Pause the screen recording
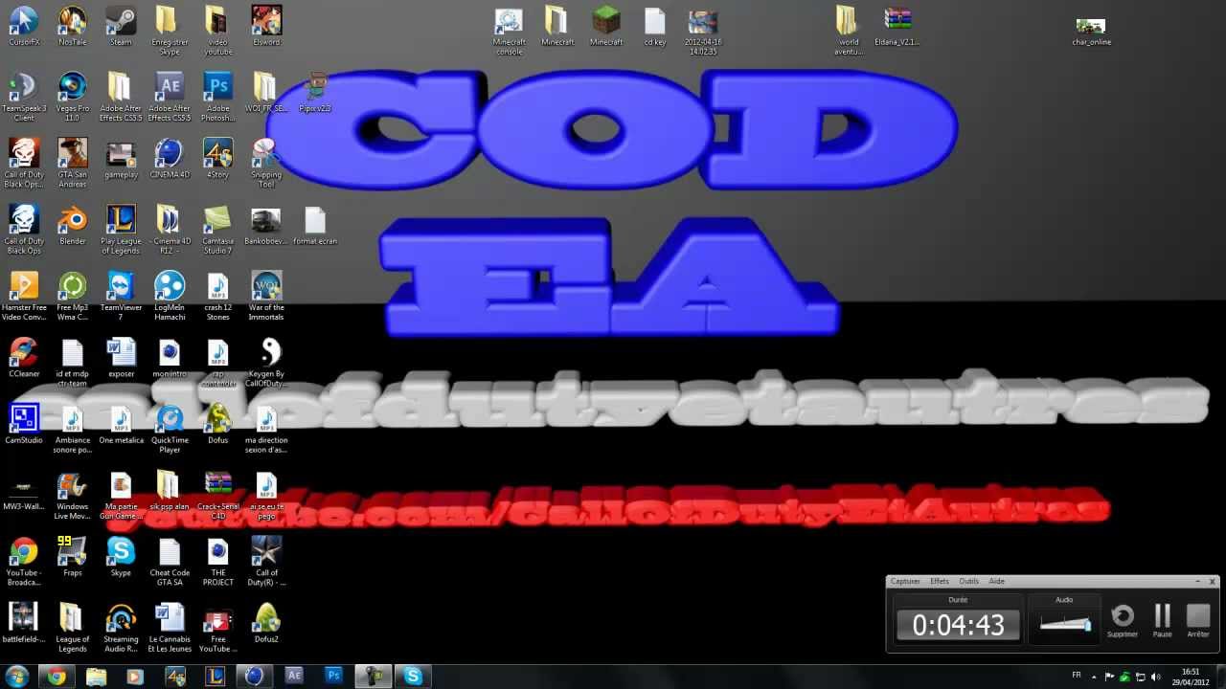Image resolution: width=1226 pixels, height=689 pixels. coord(1163,621)
